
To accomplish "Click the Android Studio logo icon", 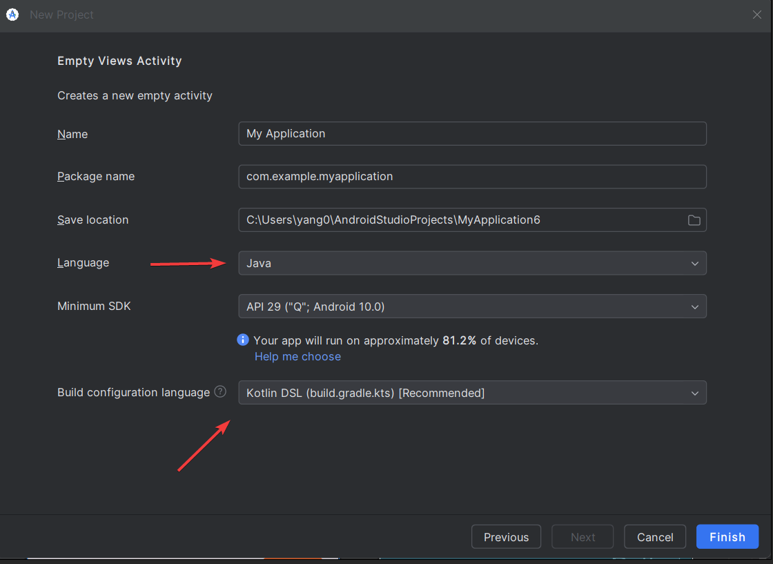I will pos(12,14).
